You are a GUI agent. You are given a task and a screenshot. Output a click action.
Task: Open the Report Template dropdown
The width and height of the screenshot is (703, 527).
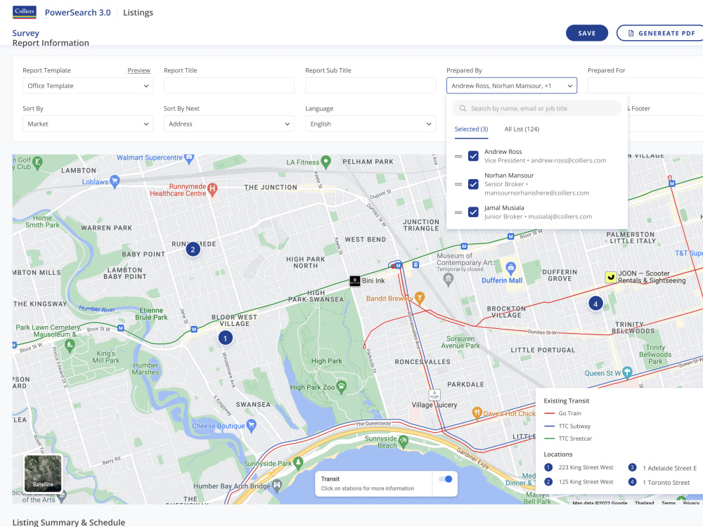click(x=88, y=86)
